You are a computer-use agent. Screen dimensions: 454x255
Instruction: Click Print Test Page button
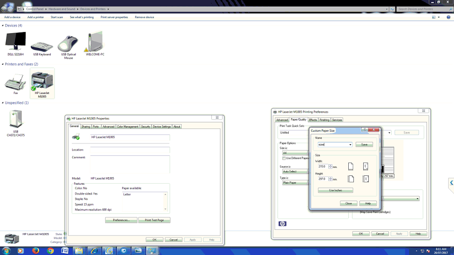click(x=154, y=220)
